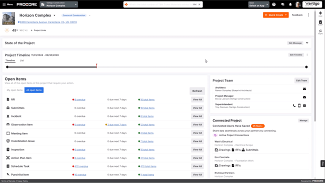Open Timeline more options kebab
The width and height of the screenshot is (325, 183).
pos(307,55)
